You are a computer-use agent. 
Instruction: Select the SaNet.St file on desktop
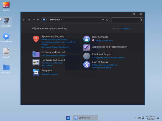[6, 53]
